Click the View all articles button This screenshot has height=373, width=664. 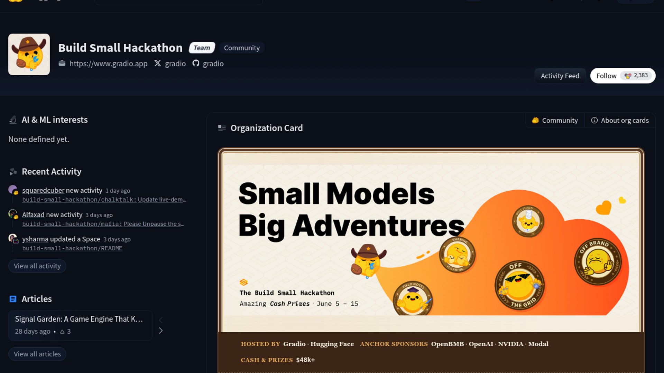pyautogui.click(x=37, y=354)
